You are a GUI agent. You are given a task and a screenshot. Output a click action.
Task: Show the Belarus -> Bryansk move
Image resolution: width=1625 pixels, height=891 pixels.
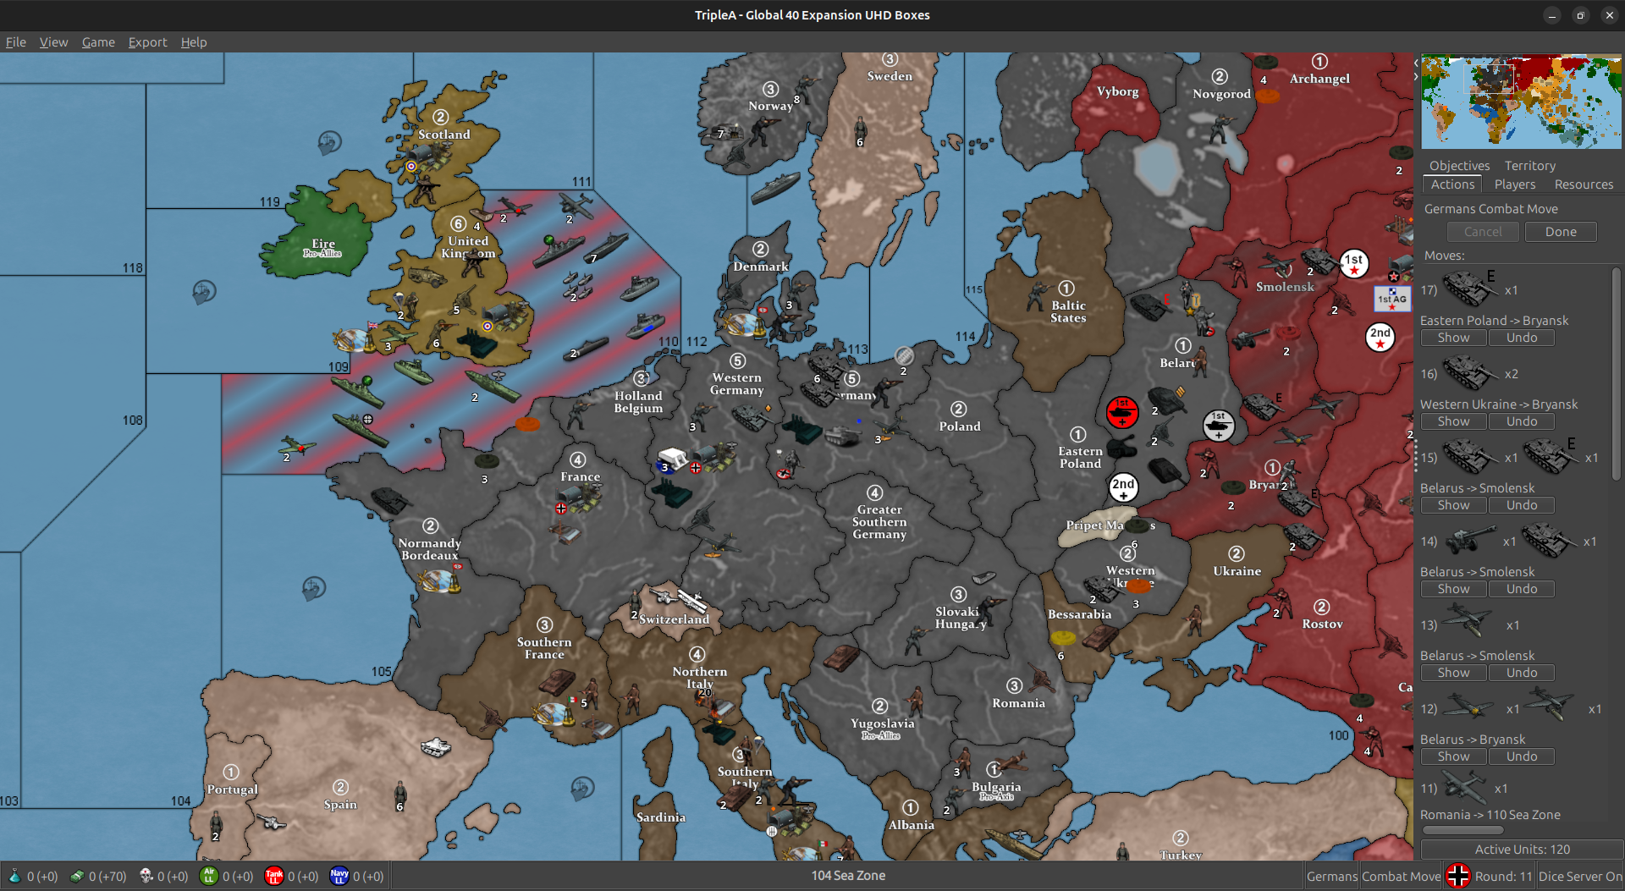[1453, 756]
